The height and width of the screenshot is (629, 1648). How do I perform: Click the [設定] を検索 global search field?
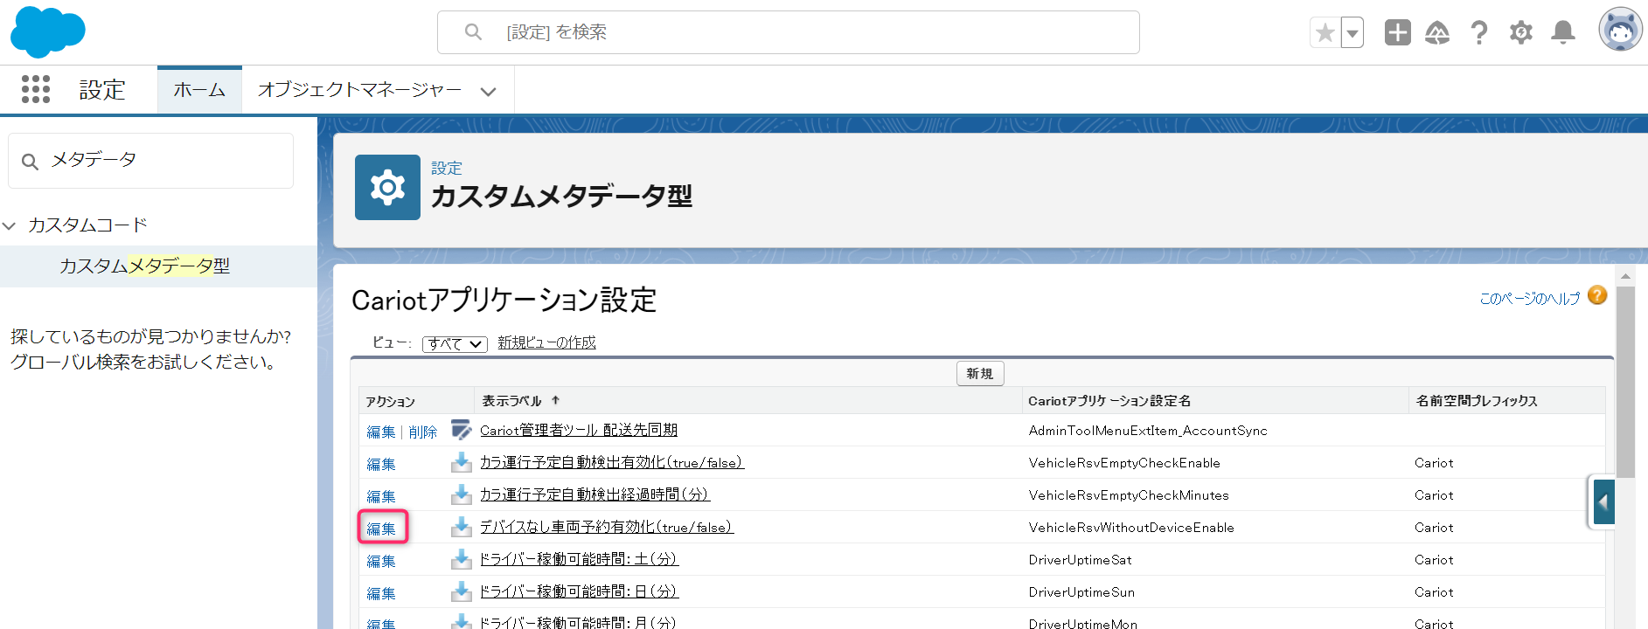click(788, 32)
